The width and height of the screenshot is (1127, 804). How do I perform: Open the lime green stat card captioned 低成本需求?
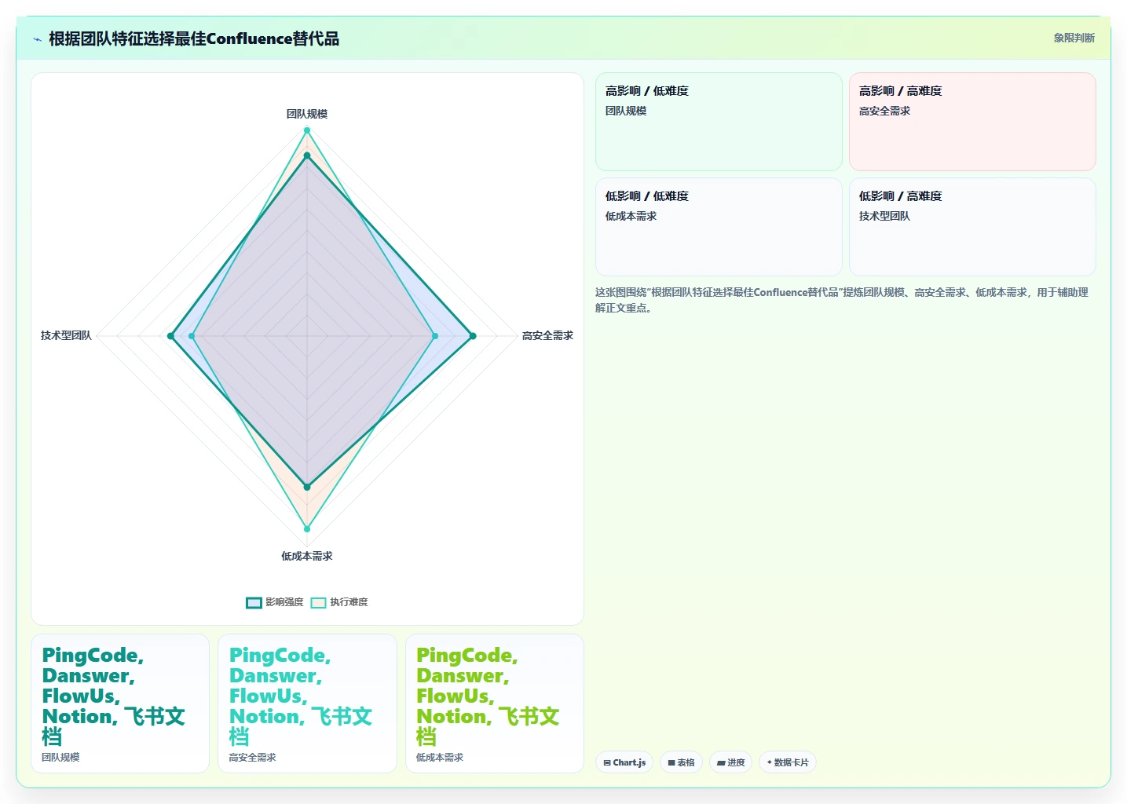pos(495,703)
